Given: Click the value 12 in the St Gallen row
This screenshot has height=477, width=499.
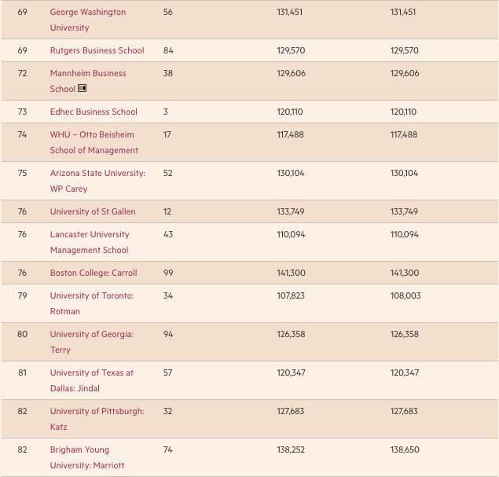Looking at the screenshot, I should coord(167,211).
